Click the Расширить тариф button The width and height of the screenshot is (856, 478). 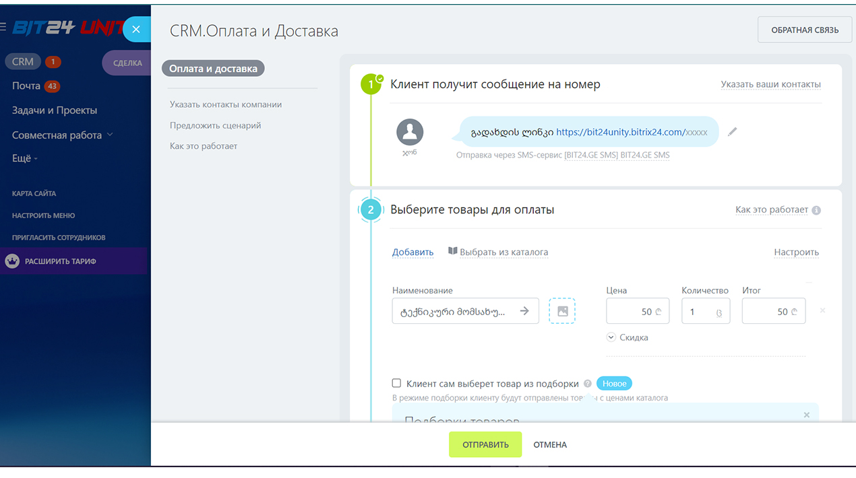[x=73, y=261]
